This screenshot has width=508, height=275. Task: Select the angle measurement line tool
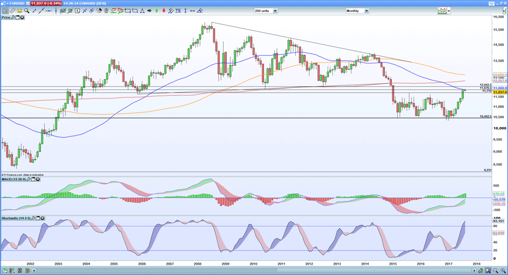(x=200, y=11)
